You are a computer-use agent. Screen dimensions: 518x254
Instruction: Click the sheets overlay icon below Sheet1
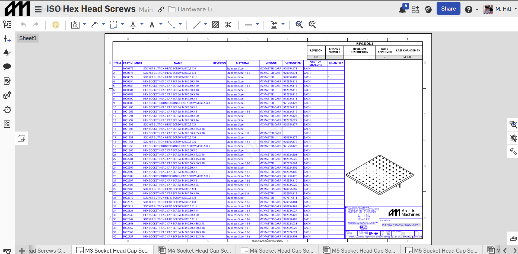click(21, 138)
